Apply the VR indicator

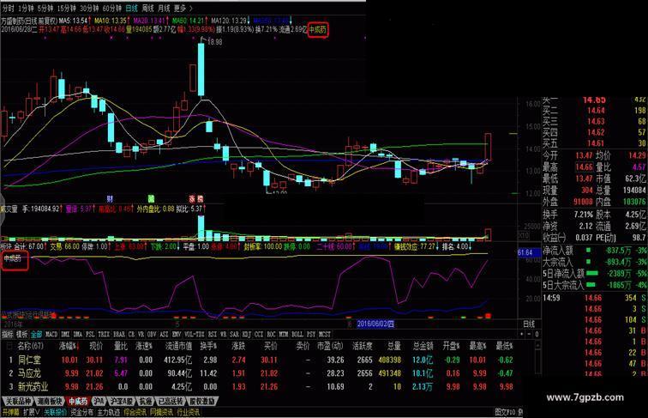141,335
